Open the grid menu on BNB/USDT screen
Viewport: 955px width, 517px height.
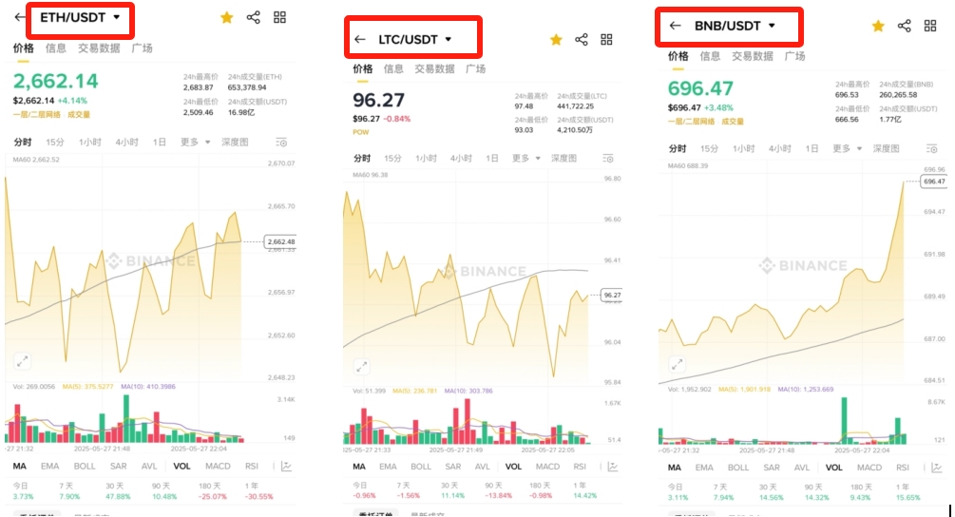click(x=930, y=26)
